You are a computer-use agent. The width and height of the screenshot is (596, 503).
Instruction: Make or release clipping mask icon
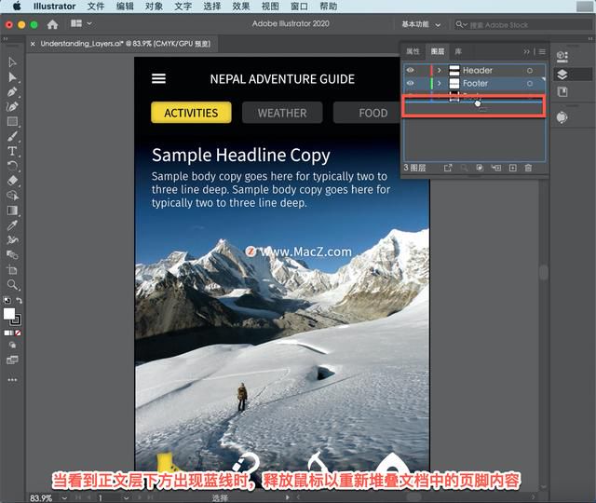point(480,168)
